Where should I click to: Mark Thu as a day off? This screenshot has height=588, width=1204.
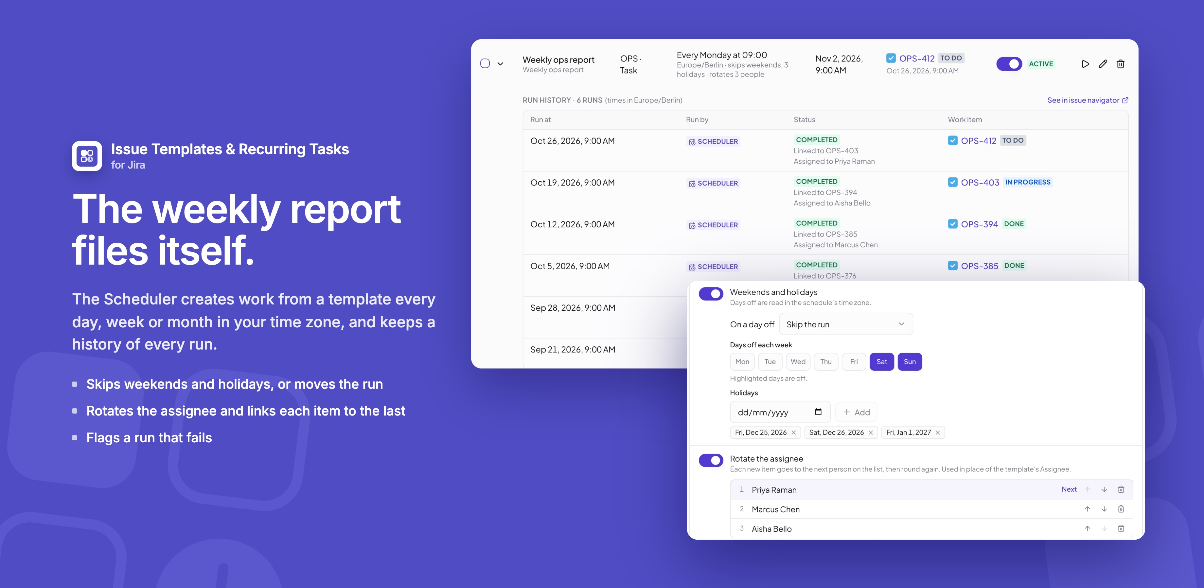click(x=826, y=362)
